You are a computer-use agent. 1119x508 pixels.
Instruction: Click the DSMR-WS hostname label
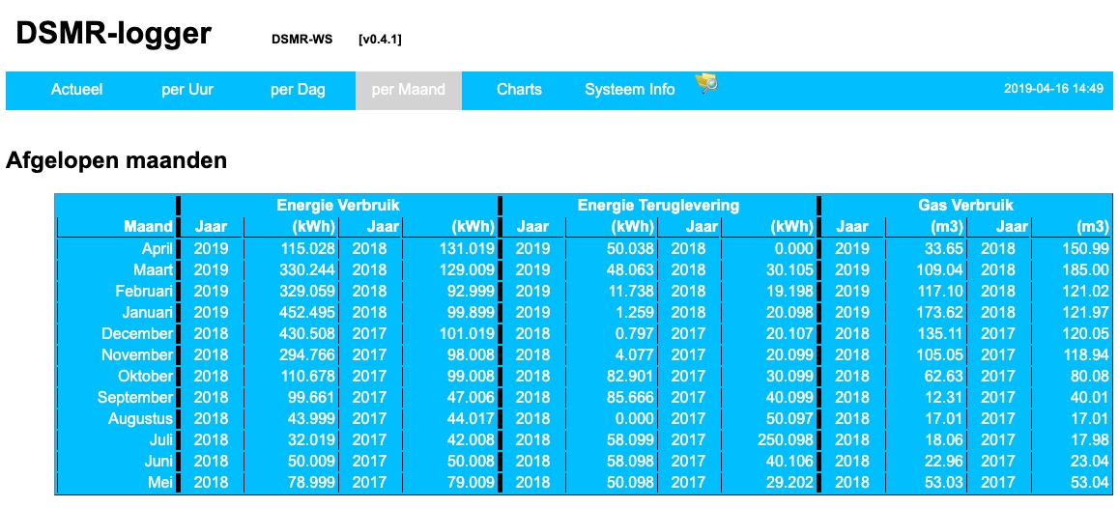tap(301, 40)
